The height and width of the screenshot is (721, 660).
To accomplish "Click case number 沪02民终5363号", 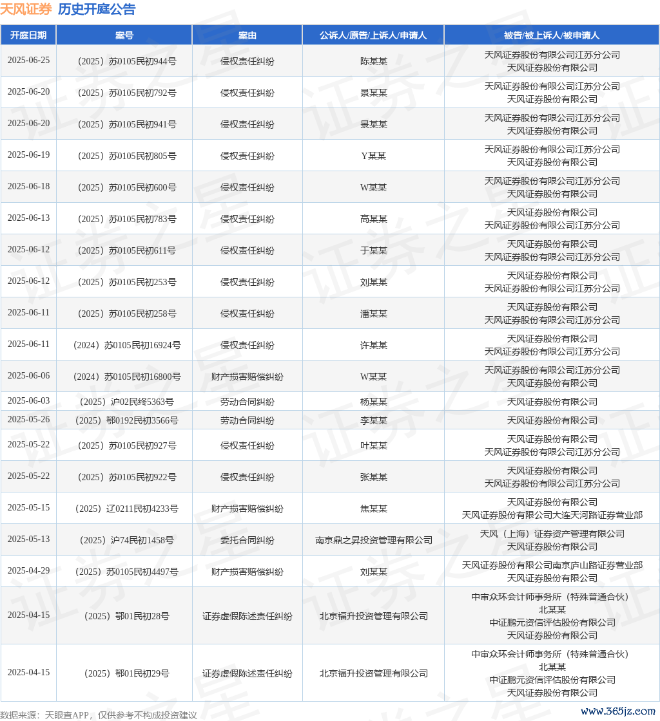I will tap(127, 402).
